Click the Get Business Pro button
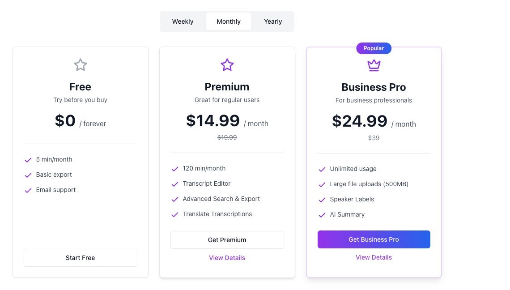The width and height of the screenshot is (510, 290). click(374, 239)
